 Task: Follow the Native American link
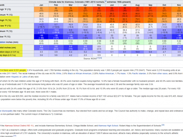106,73
